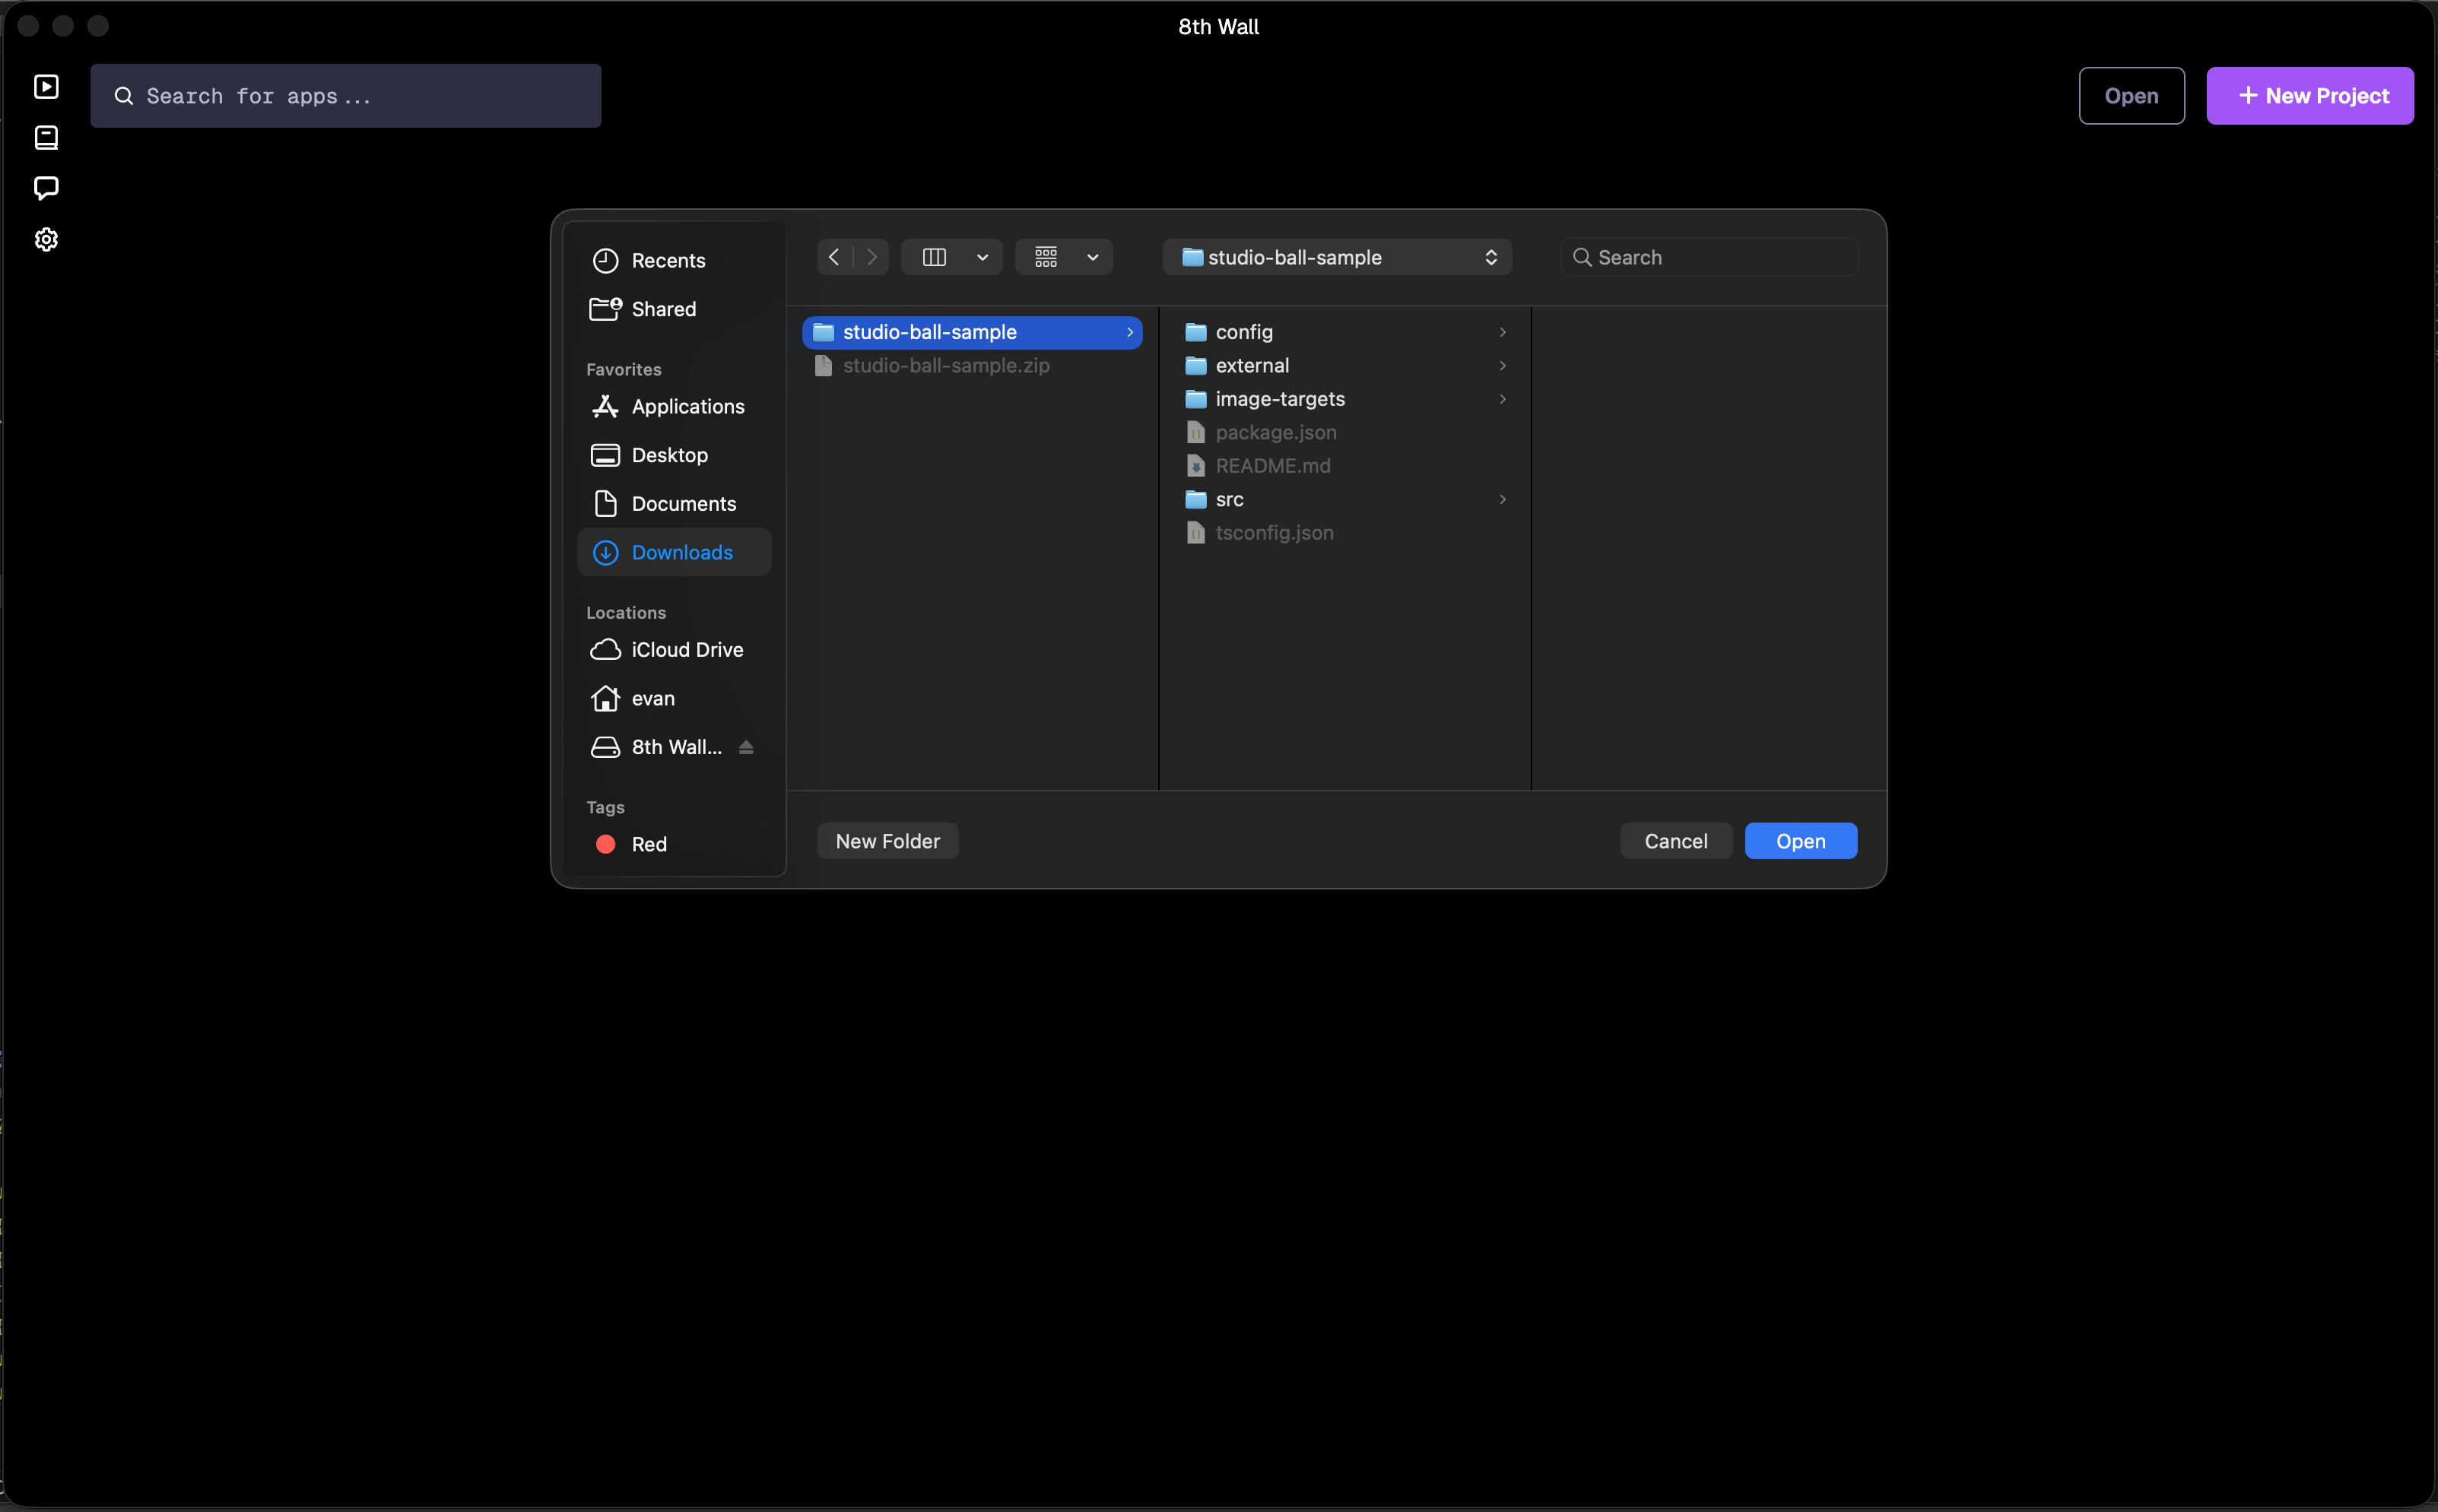Click the Cancel button
The height and width of the screenshot is (1512, 2438).
[x=1676, y=841]
